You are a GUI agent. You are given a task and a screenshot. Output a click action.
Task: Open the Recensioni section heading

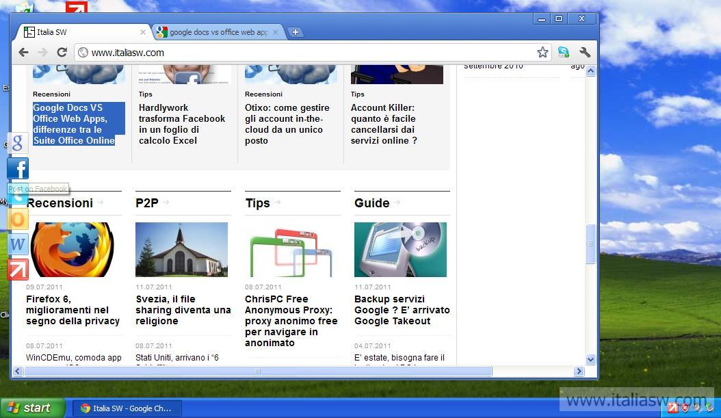pos(60,203)
